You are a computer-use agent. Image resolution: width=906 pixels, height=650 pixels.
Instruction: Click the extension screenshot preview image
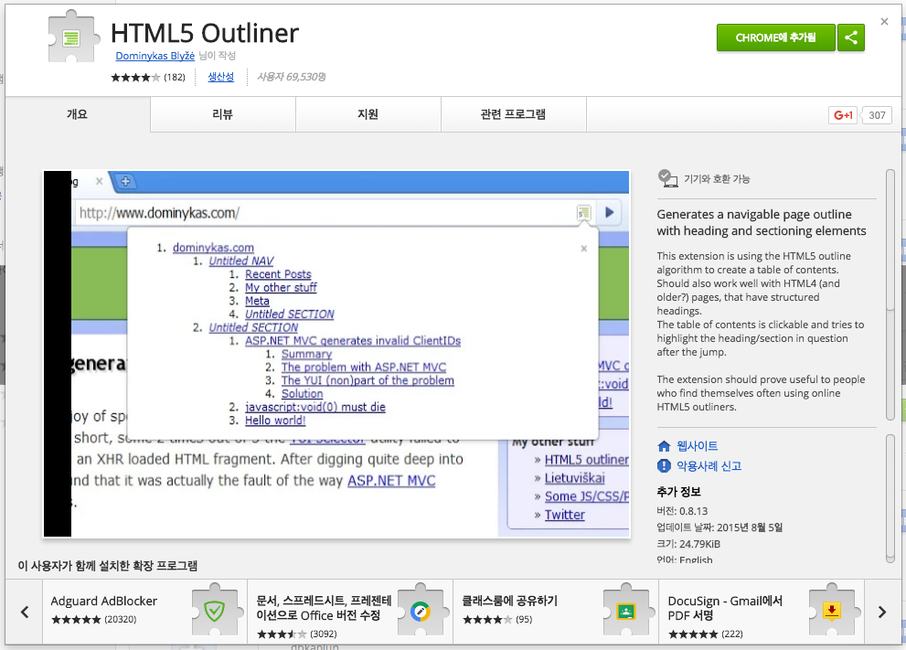[x=336, y=354]
